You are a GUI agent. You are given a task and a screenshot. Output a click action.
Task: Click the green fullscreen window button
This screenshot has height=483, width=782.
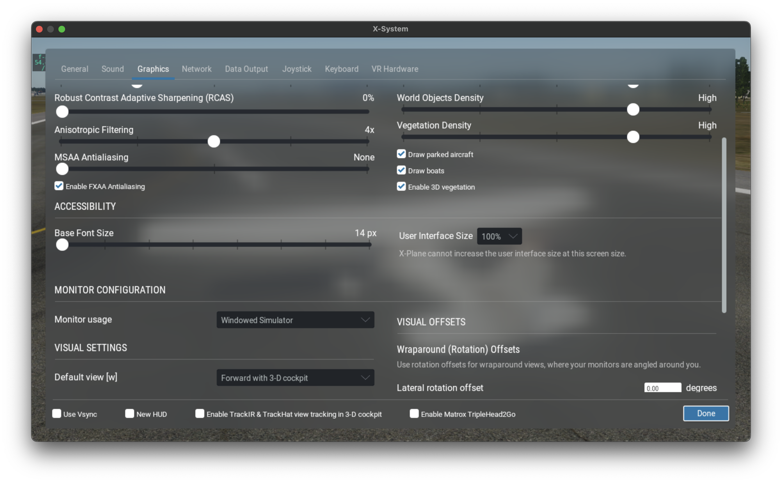click(x=62, y=29)
